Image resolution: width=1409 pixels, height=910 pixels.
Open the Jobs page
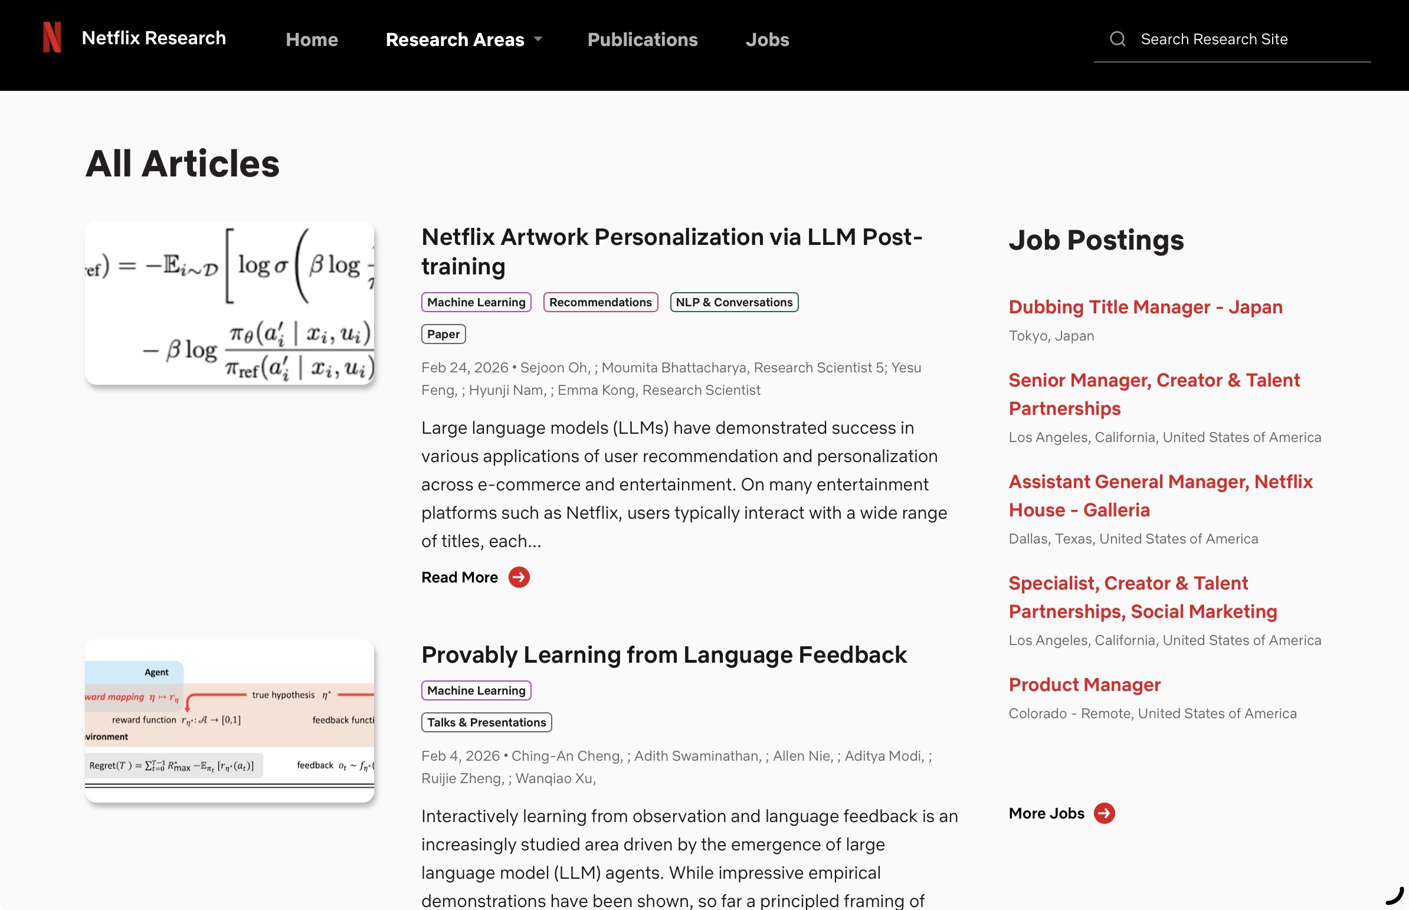768,40
